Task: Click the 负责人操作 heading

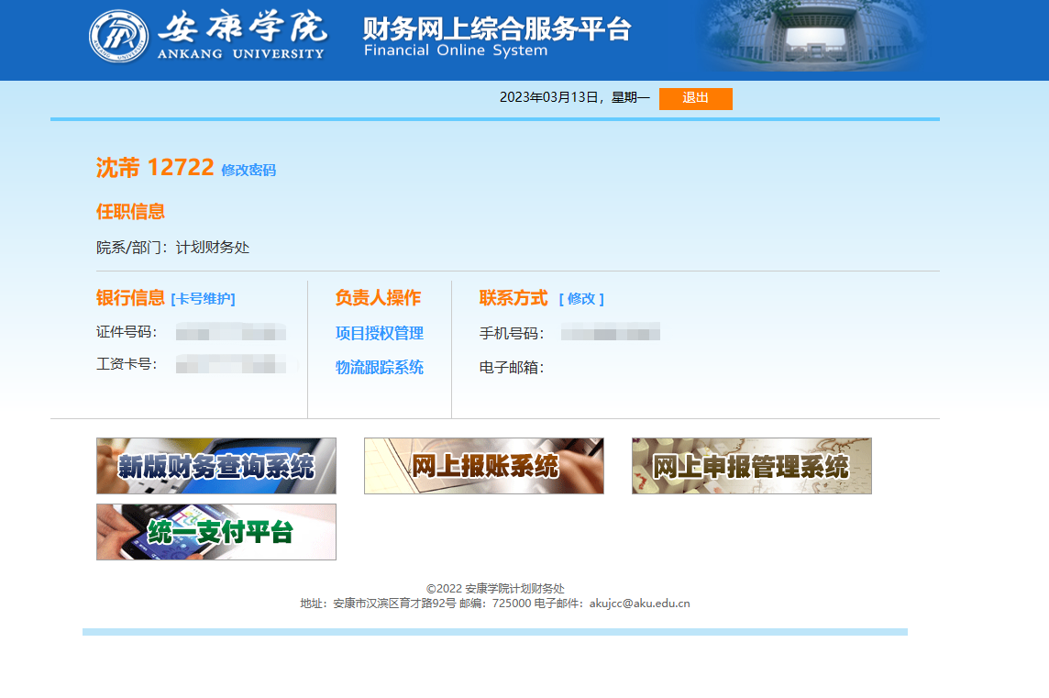Action: [x=378, y=298]
